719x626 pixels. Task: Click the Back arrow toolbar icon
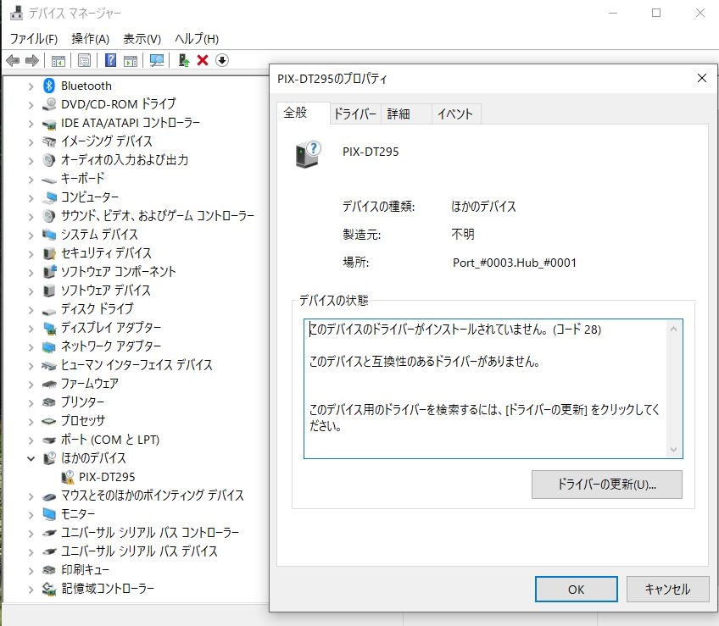pos(13,60)
